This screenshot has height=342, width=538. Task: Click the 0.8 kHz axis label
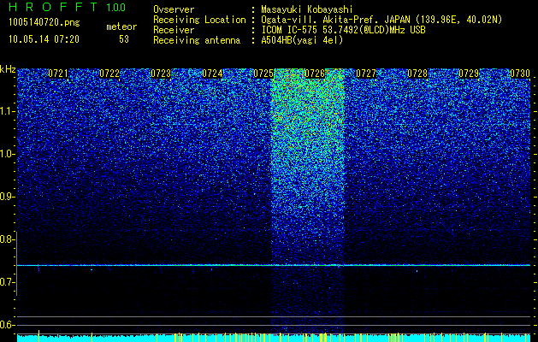pos(7,239)
